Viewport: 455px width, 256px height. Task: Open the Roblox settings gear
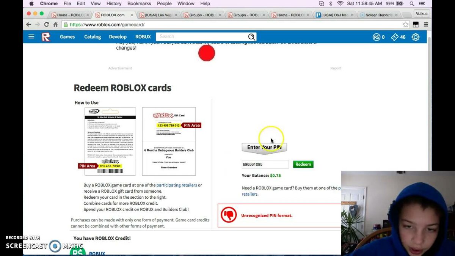(x=416, y=37)
